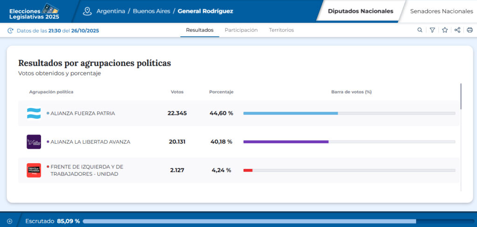This screenshot has width=477, height=227.
Task: Click the results table vertical scrollbar
Action: pos(461,97)
